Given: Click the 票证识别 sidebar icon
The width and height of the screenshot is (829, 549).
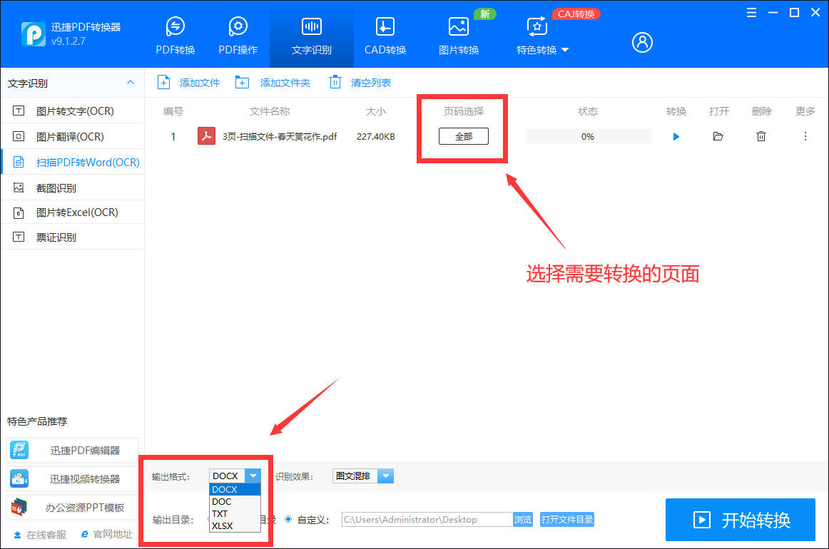Looking at the screenshot, I should coord(19,237).
